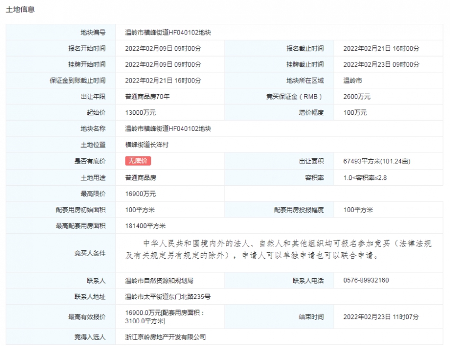
Task: Click the 报名开始时间 label
Action: pyautogui.click(x=87, y=49)
